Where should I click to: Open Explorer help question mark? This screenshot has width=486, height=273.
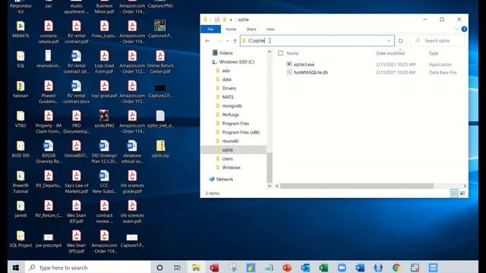(464, 29)
